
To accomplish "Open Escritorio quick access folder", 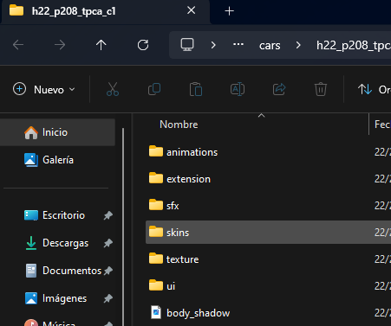I will coord(63,215).
